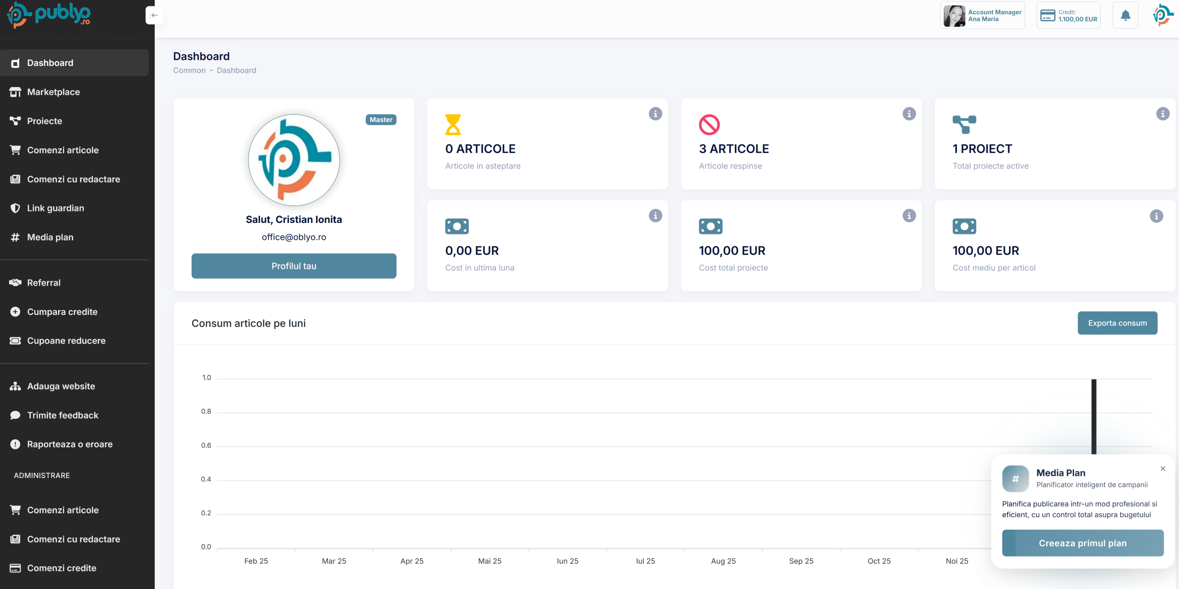This screenshot has height=589, width=1179.
Task: Go to Link guardian in the sidebar
Action: (55, 208)
